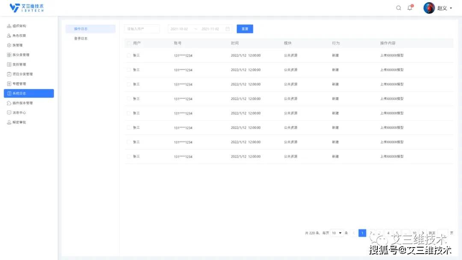The image size is (462, 260).
Task: Click the search magnifier icon in header
Action: click(399, 8)
